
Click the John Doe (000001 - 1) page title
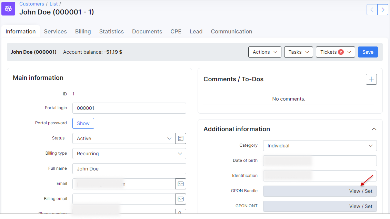pos(57,12)
